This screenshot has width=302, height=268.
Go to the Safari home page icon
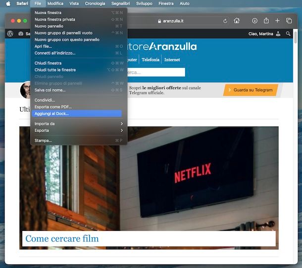coord(237,21)
